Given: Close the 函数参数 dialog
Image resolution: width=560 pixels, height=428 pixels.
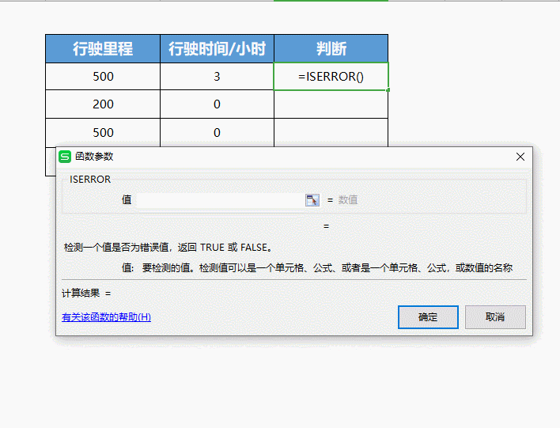Looking at the screenshot, I should pos(520,157).
